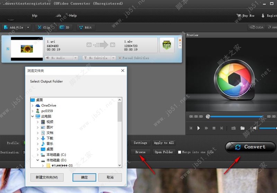Screen dimensions: 277x193
Task: Click the preview seek slider handle
Action: [x=208, y=117]
